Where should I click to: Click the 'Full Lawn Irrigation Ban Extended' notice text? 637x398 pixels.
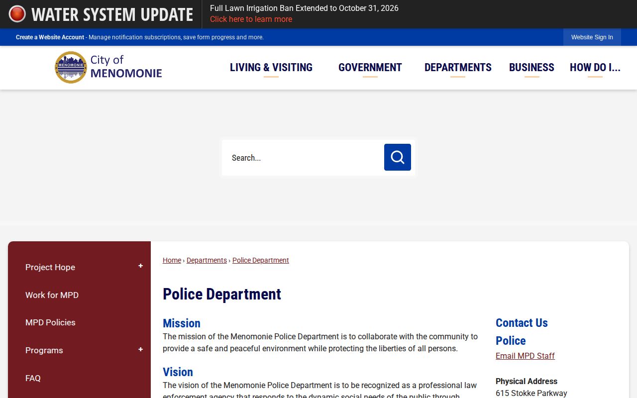coord(304,8)
